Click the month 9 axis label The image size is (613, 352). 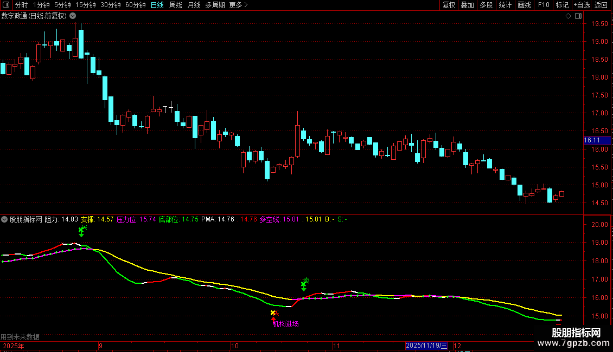click(101, 346)
